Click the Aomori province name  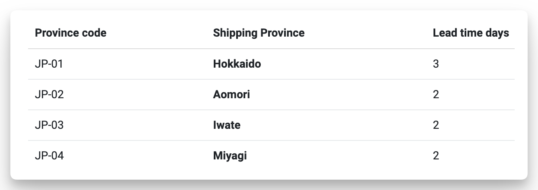pos(231,95)
